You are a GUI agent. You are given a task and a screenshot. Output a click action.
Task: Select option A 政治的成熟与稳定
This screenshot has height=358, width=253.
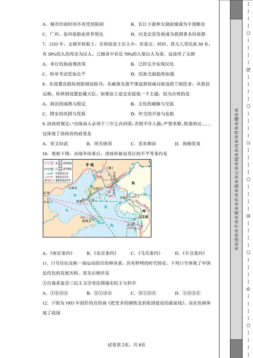tap(64, 104)
